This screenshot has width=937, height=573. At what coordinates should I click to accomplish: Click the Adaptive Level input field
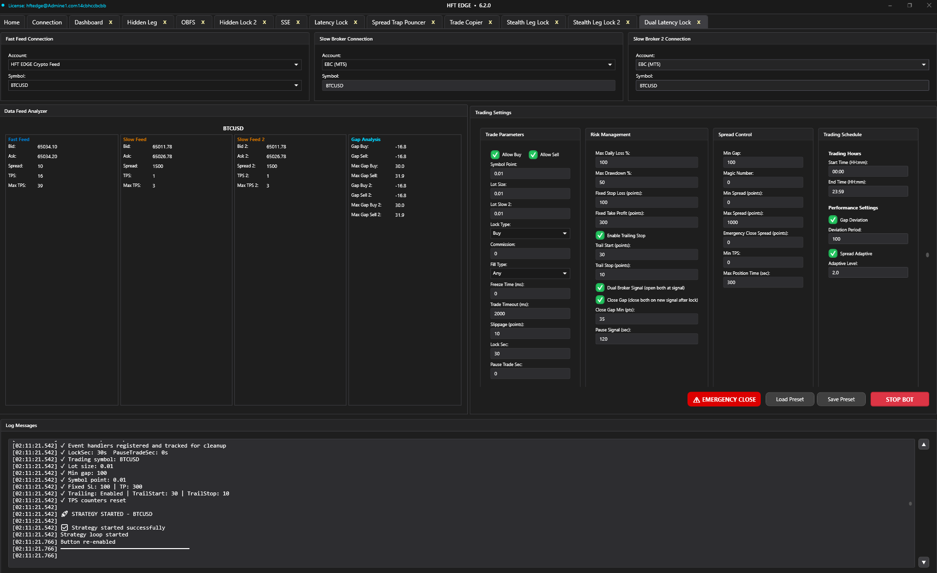pos(868,273)
